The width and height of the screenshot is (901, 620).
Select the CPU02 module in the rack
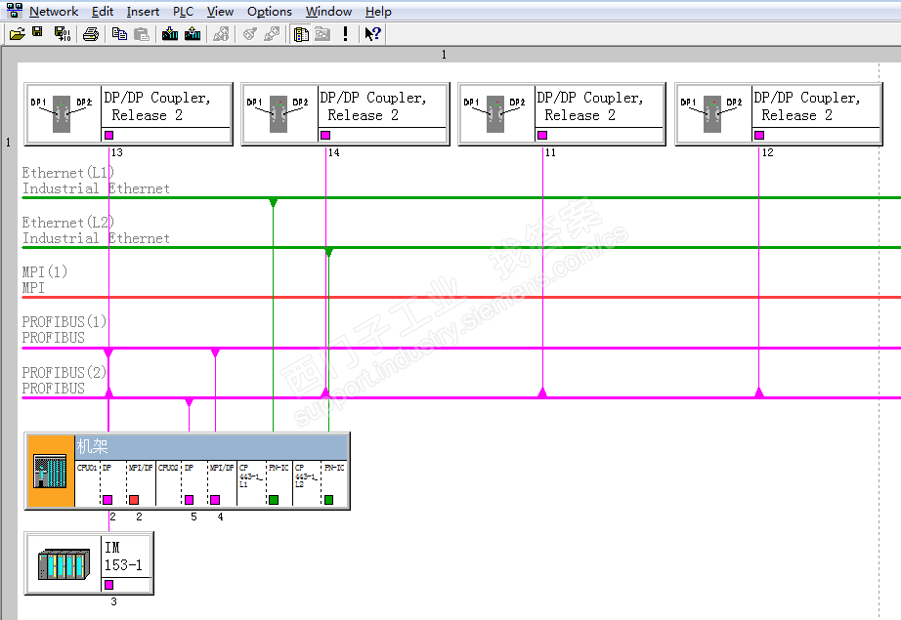[x=168, y=482]
